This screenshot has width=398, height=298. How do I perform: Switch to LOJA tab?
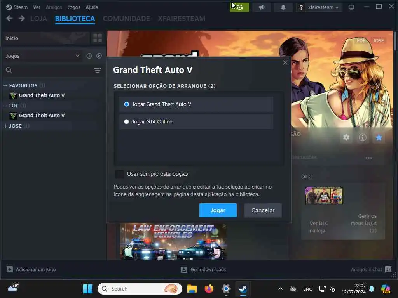(38, 19)
